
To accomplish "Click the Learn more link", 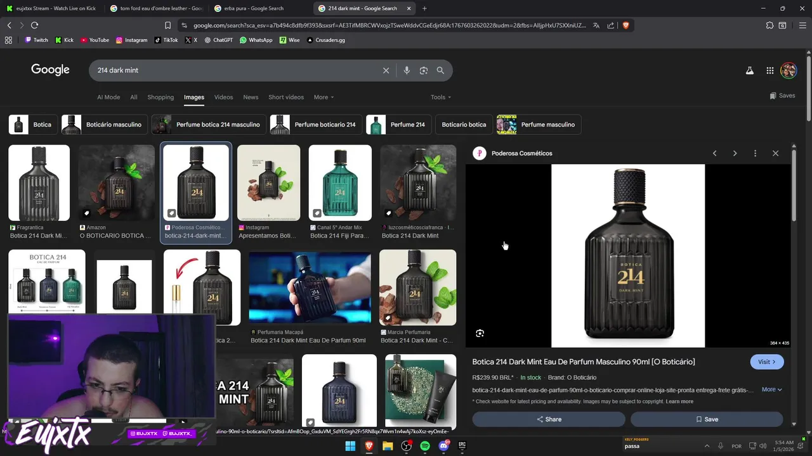I will (679, 402).
